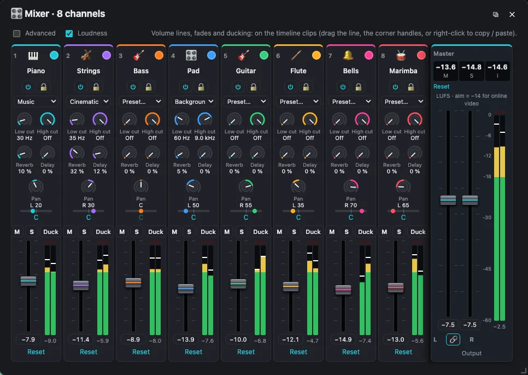This screenshot has height=375, width=528.
Task: Click the Bass guitar instrument icon
Action: point(138,55)
